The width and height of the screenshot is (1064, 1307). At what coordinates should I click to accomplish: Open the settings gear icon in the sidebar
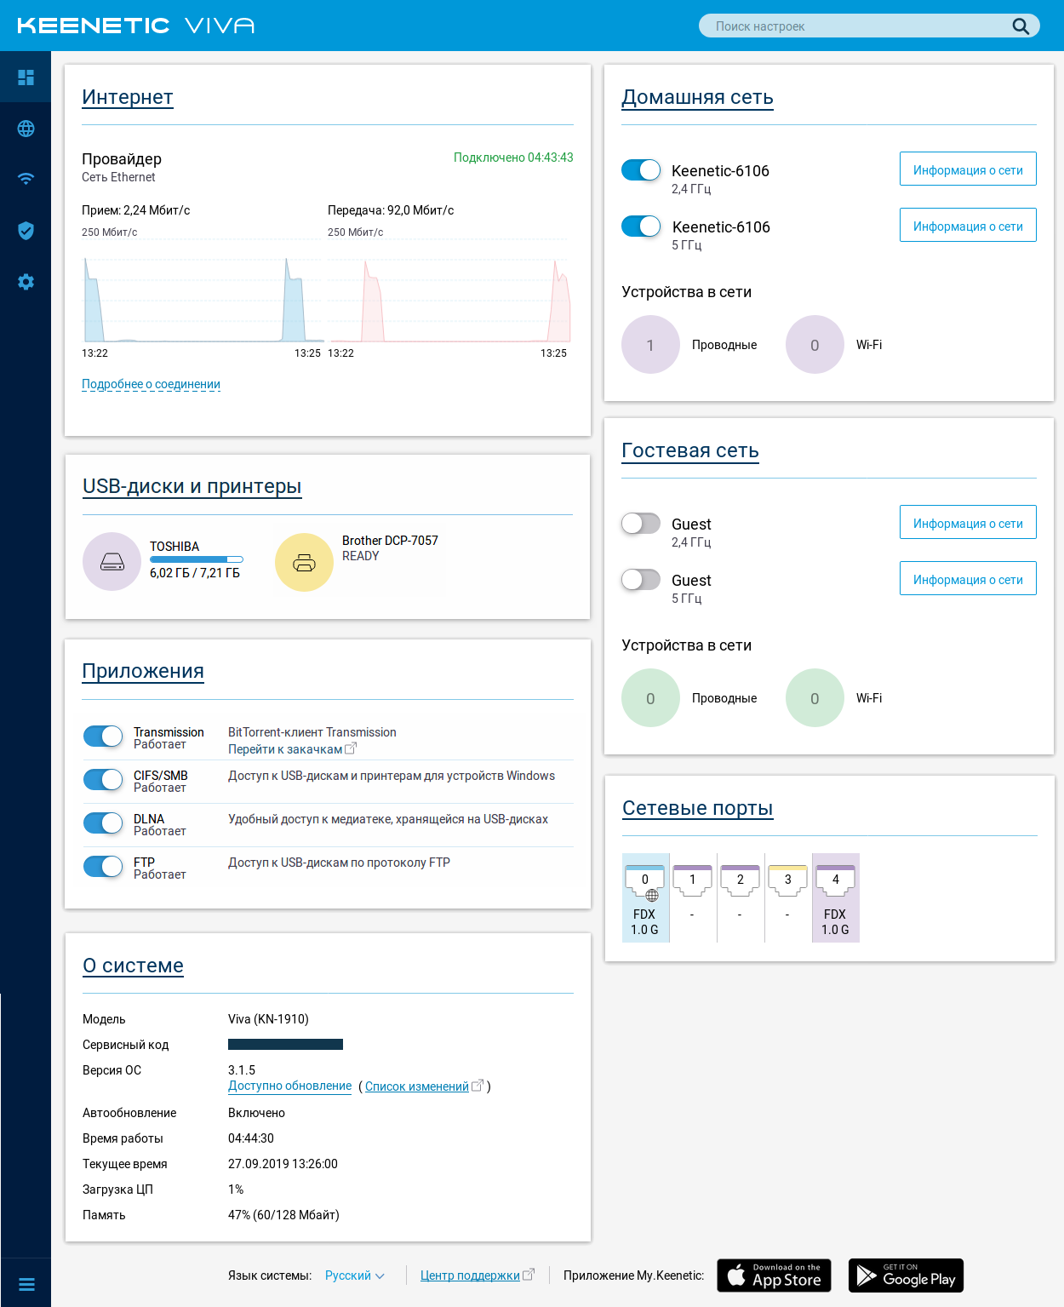(26, 282)
